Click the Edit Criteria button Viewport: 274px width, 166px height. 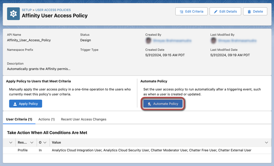tap(191, 11)
